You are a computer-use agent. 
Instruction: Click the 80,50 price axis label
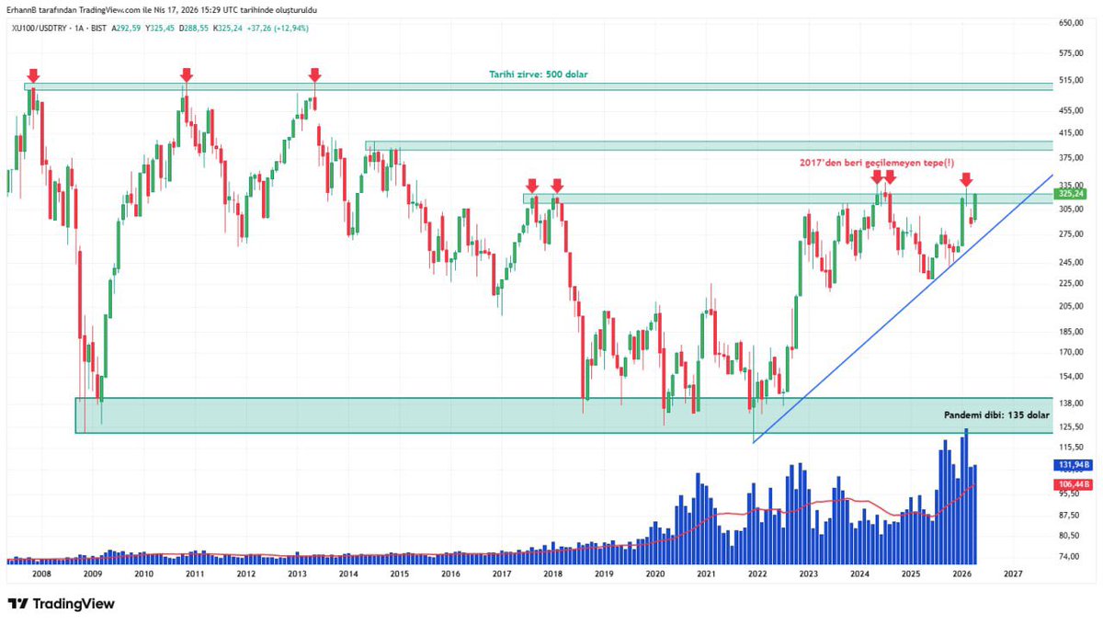1068,535
